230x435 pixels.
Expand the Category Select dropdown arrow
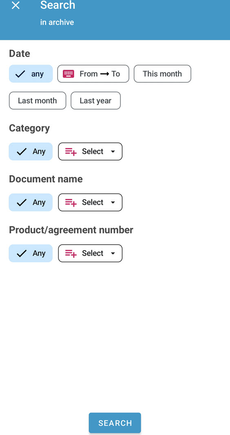click(x=113, y=152)
